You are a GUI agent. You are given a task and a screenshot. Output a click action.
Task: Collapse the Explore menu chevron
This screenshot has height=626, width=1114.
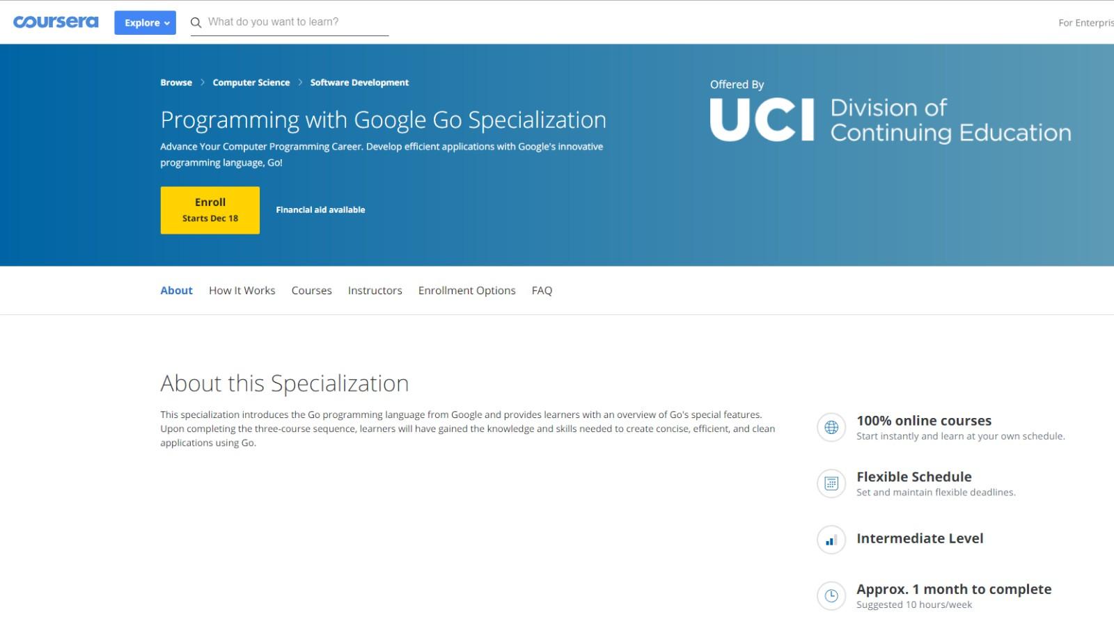pyautogui.click(x=166, y=23)
